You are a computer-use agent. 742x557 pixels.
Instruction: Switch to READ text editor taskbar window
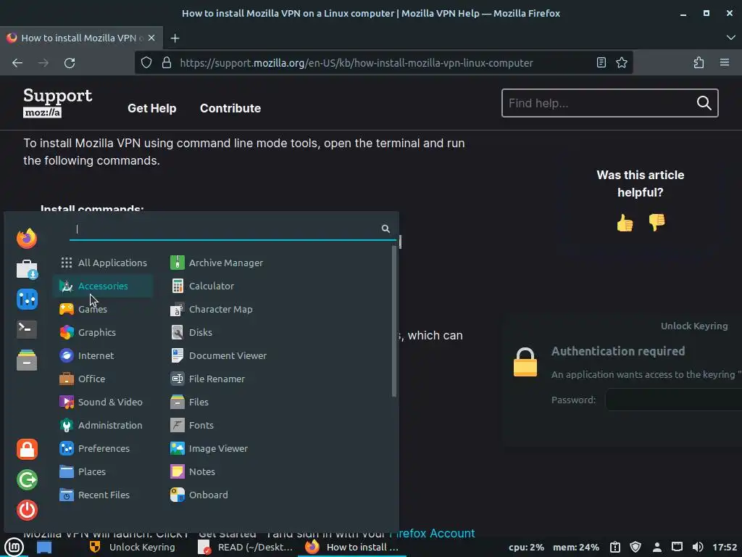(x=245, y=548)
